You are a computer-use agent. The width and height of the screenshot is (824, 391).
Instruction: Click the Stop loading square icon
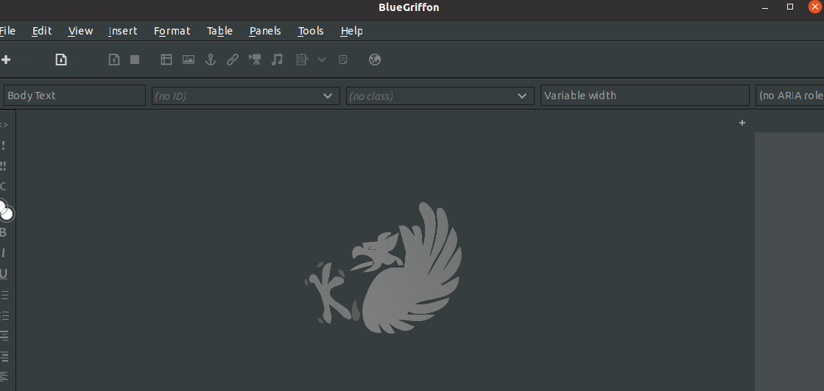[x=135, y=60]
